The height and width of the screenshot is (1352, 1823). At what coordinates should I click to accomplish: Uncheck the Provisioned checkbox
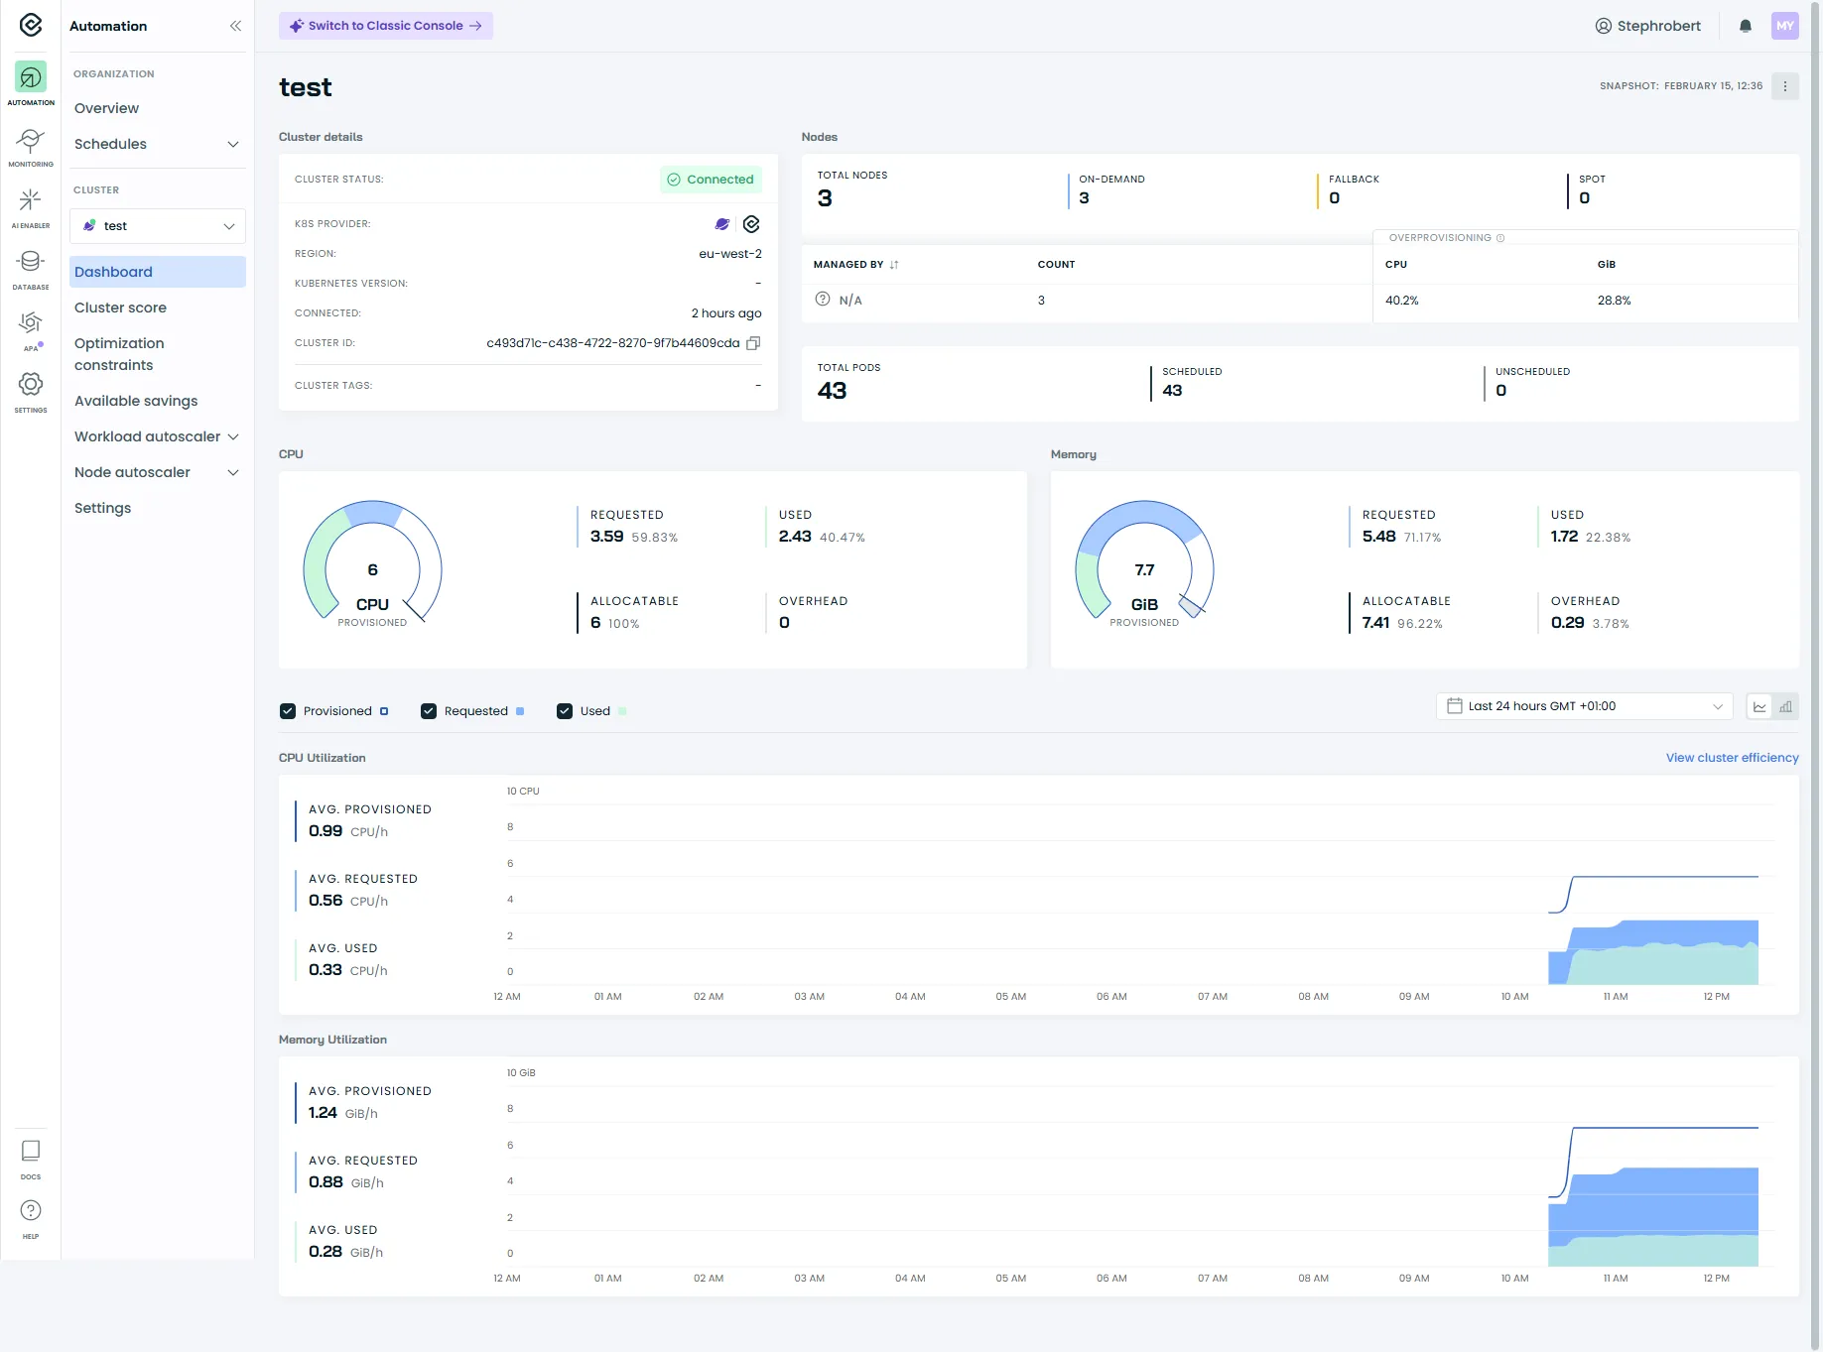(x=287, y=710)
